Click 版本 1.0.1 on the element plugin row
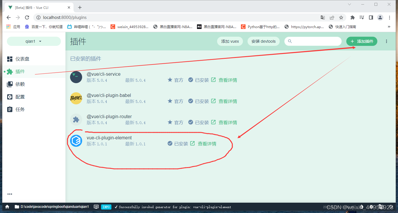 [97, 144]
